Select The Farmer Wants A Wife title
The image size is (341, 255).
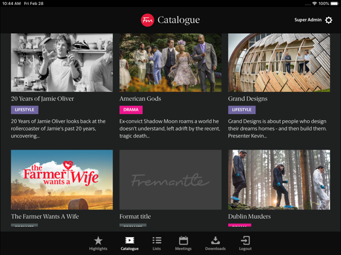[x=45, y=216]
